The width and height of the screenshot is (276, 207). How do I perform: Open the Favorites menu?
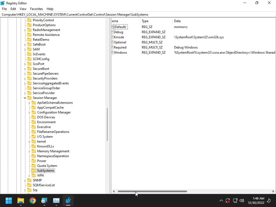(x=36, y=9)
